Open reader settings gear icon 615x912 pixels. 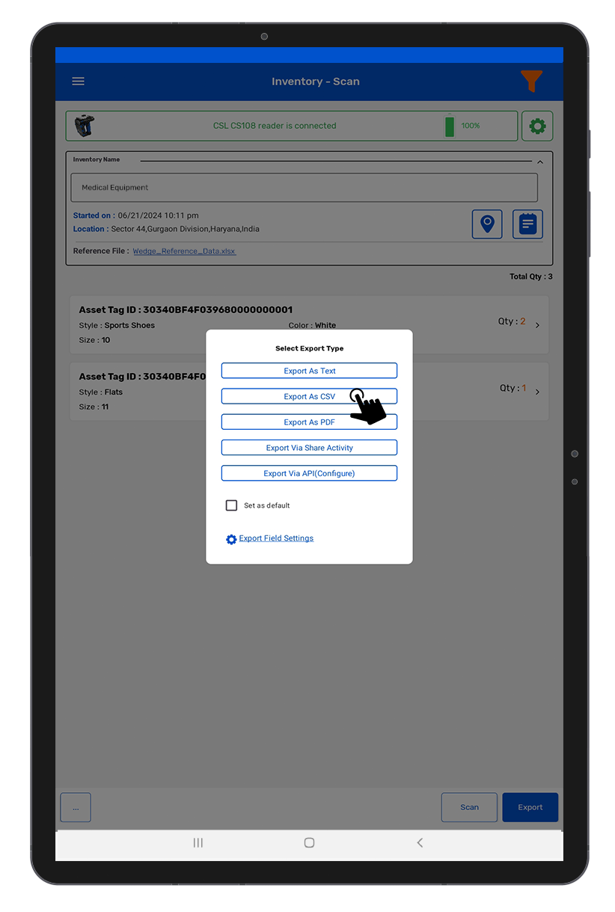coord(537,126)
